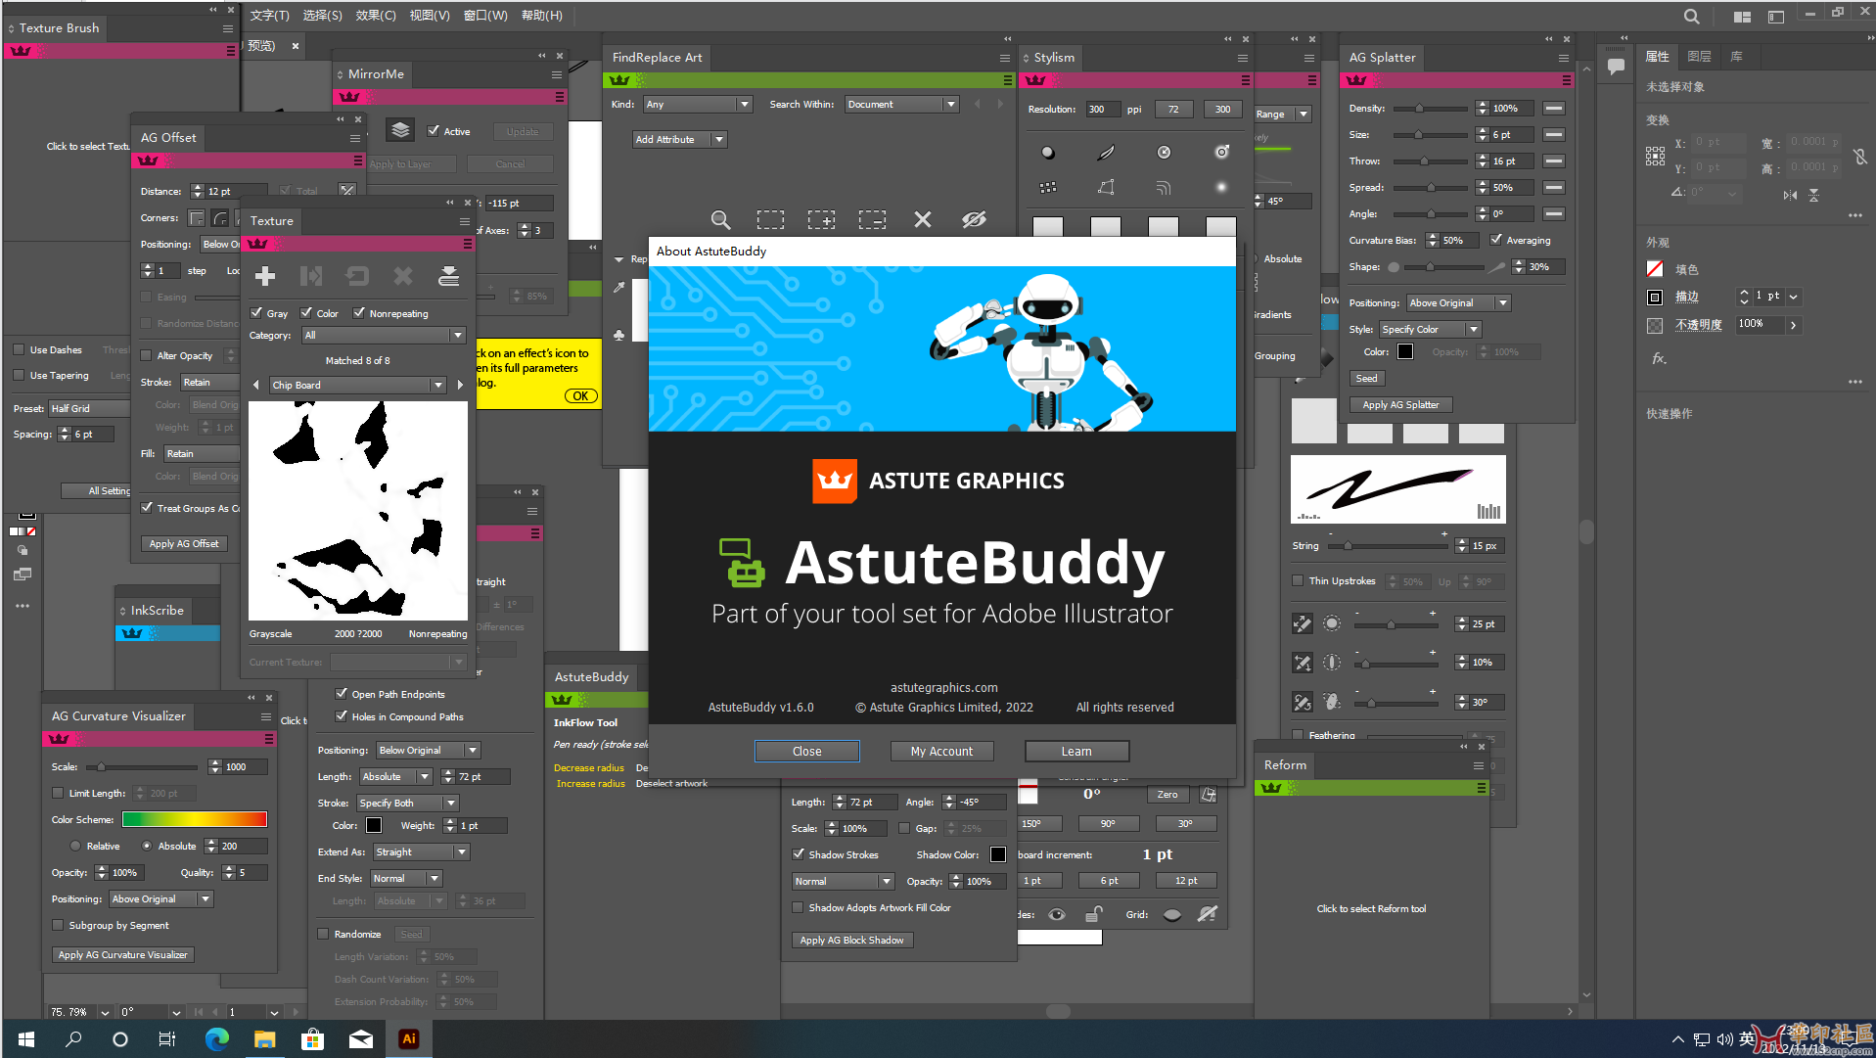Click the Apply AG Offset button
This screenshot has width=1876, height=1058.
184,543
